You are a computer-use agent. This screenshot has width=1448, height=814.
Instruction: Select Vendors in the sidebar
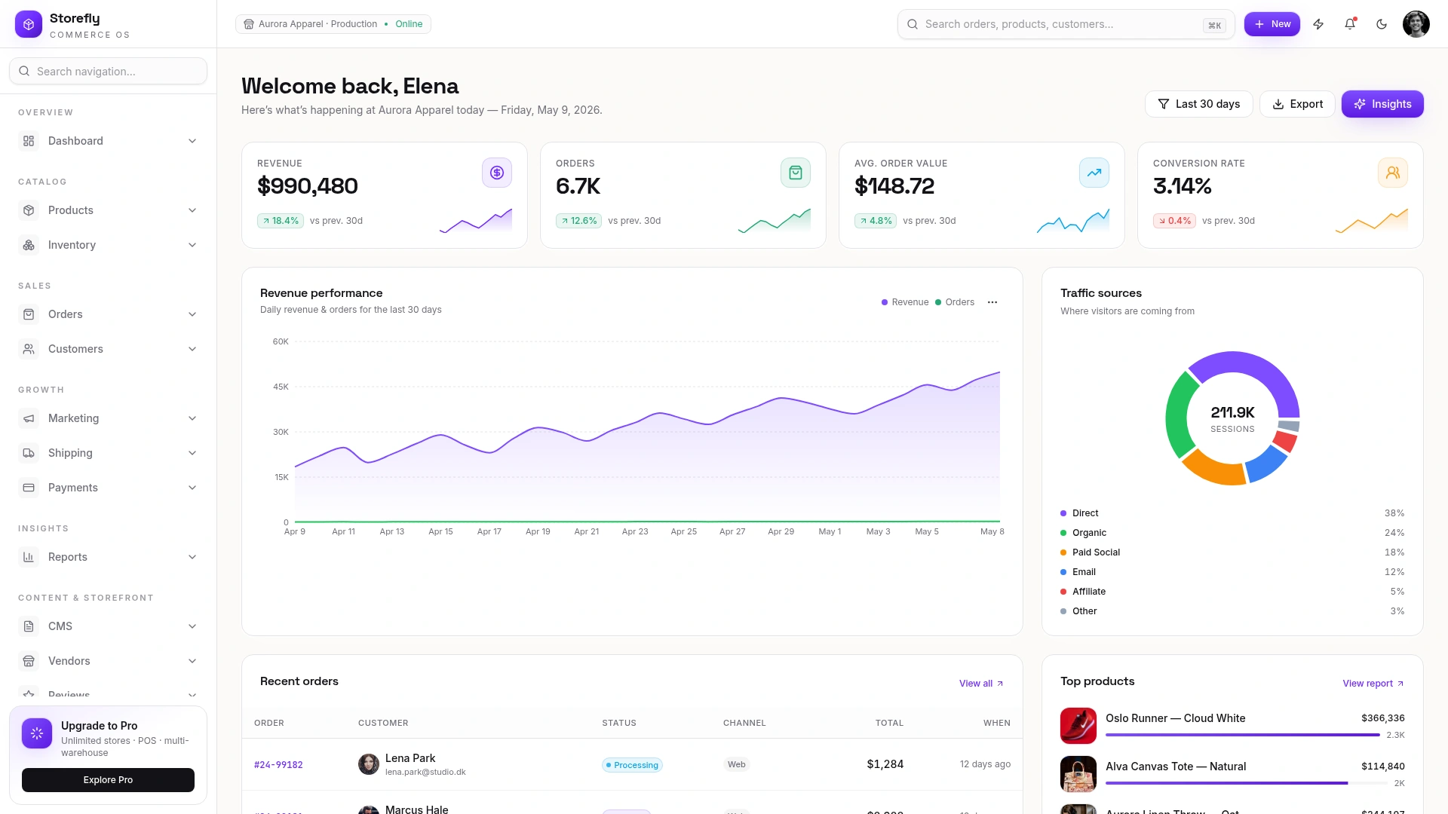(x=108, y=661)
